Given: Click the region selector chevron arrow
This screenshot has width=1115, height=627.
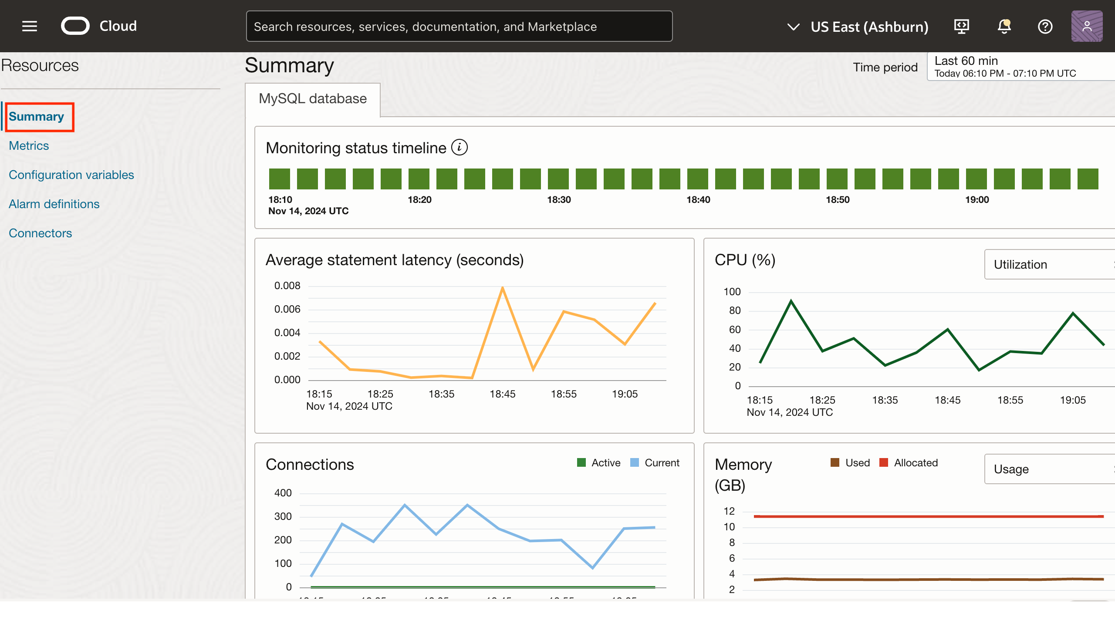Looking at the screenshot, I should pyautogui.click(x=793, y=27).
